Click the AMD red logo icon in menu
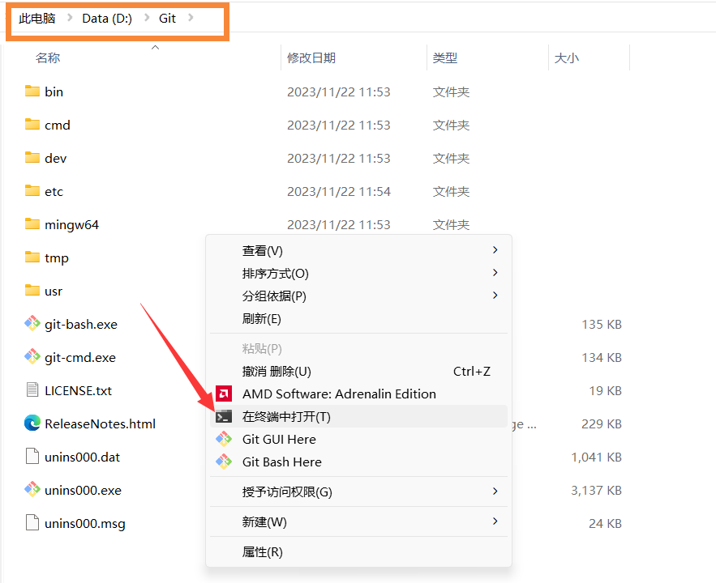 coord(224,394)
